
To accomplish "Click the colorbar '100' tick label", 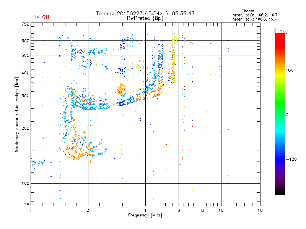I will pyautogui.click(x=290, y=70).
